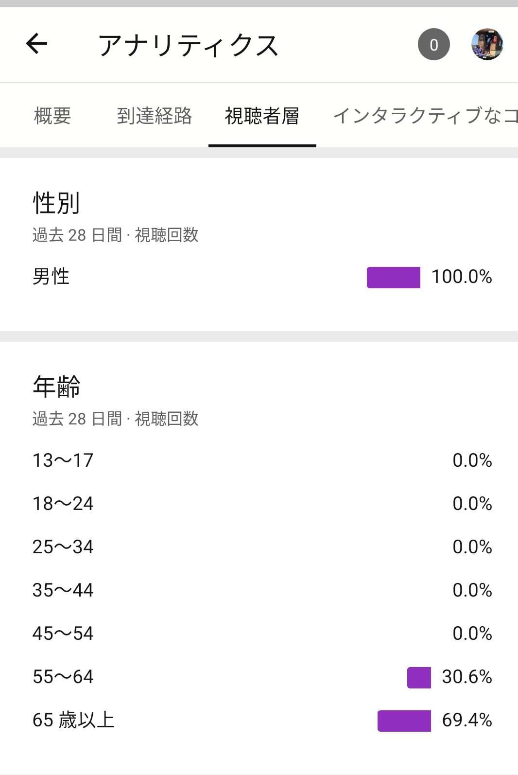This screenshot has height=775, width=518.
Task: Tap the 性別 section heading
Action: point(56,203)
